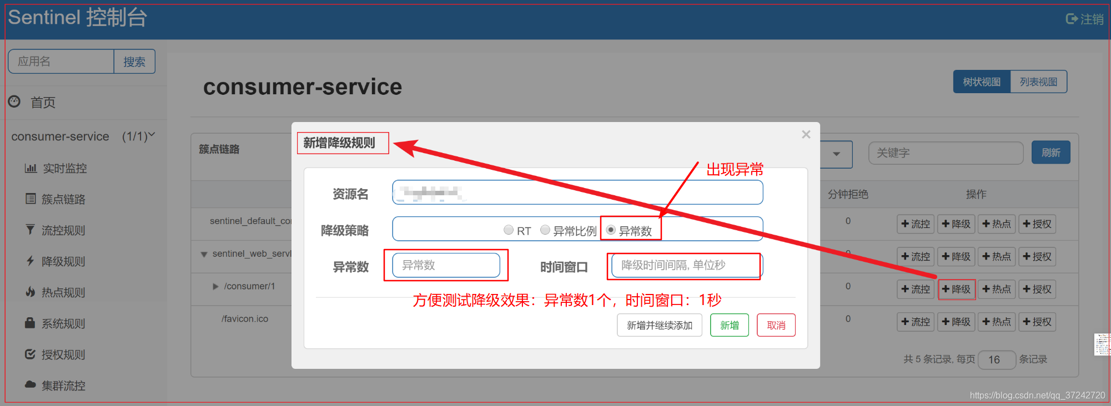Focus the 时间窗口 seconds input field
1111x406 pixels.
pyautogui.click(x=686, y=265)
